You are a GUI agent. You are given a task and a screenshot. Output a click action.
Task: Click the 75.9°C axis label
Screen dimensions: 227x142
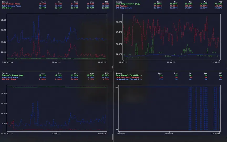(x=119, y=44)
